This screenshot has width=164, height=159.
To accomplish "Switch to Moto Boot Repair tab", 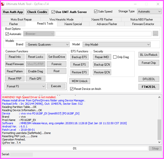I will click(21, 20).
